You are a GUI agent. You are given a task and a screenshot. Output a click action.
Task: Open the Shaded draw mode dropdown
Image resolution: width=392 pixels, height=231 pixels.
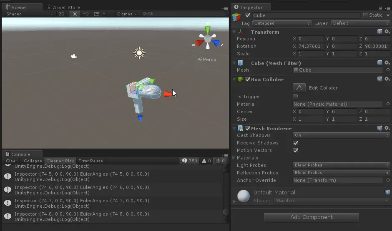[29, 14]
